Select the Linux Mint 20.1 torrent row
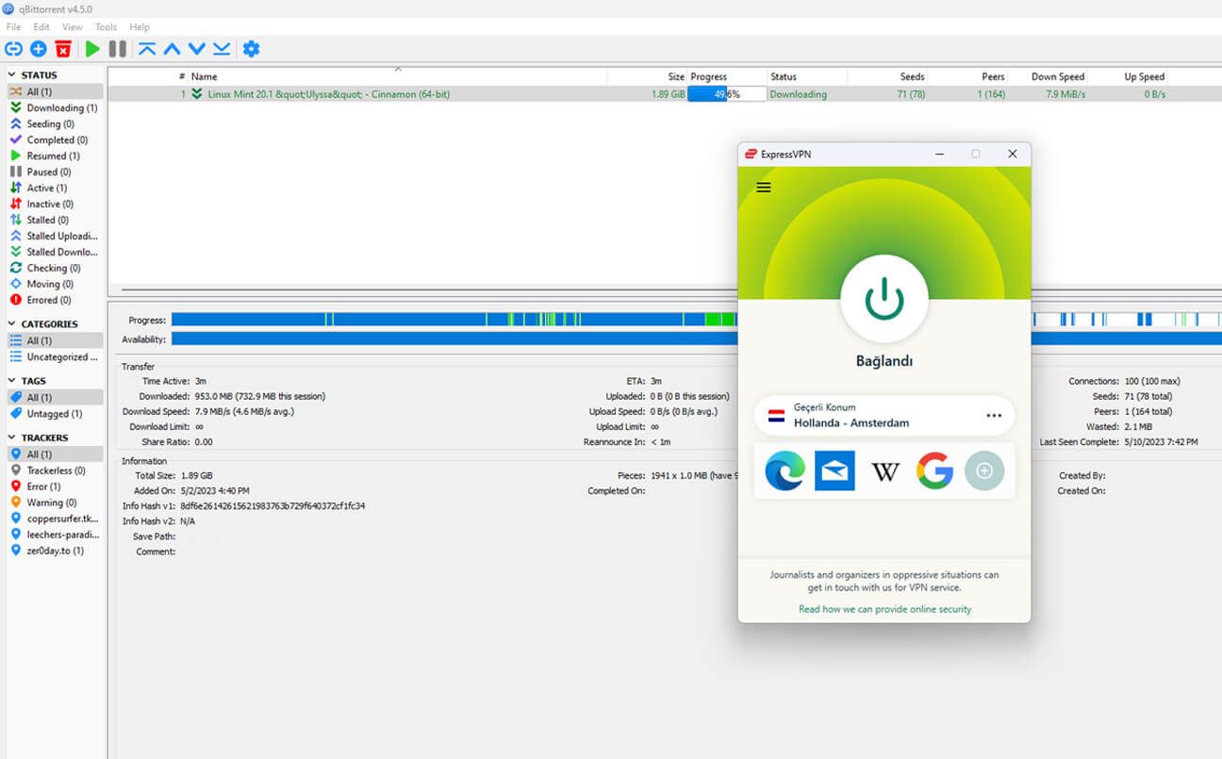This screenshot has height=759, width=1222. coord(665,94)
